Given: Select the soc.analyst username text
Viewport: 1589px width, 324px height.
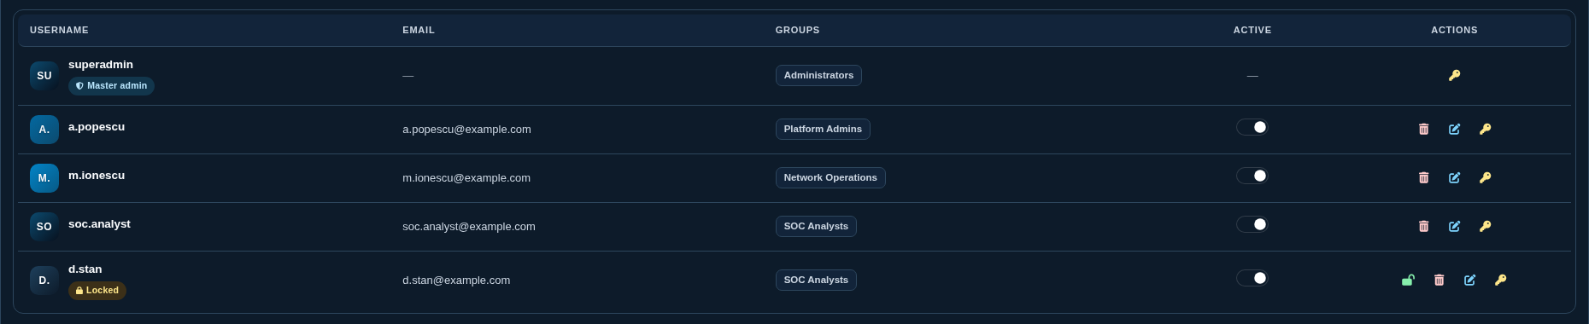Looking at the screenshot, I should tap(99, 224).
